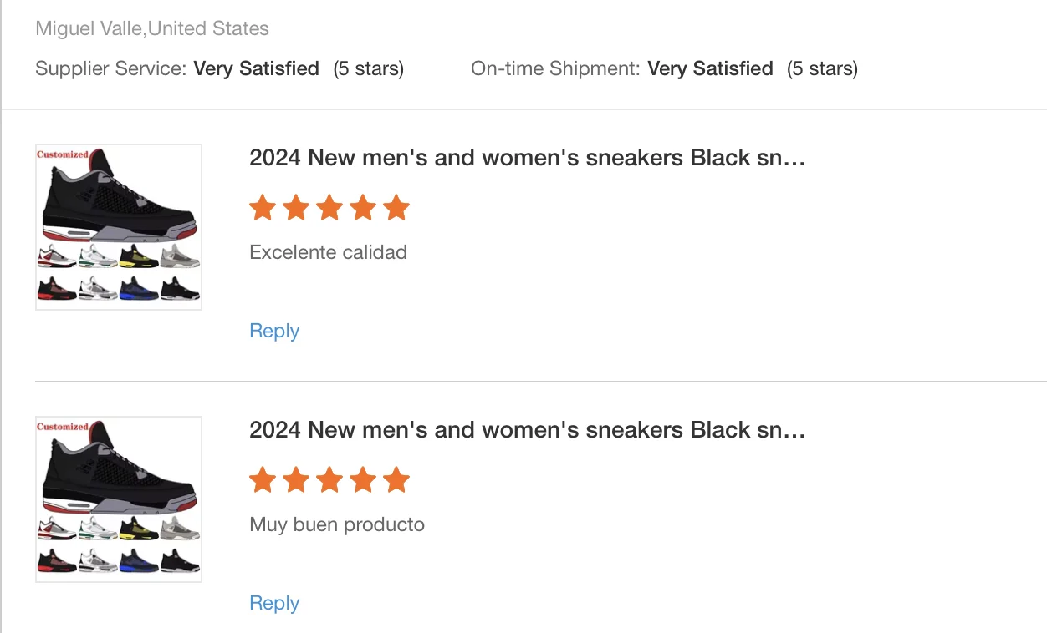Select second star above "Excelente calidad" text
The image size is (1047, 633).
tap(296, 208)
